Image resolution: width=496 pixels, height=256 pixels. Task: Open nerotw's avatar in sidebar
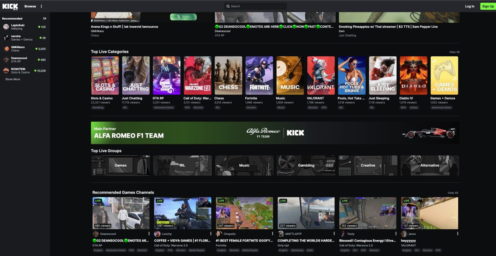[x=6, y=38]
